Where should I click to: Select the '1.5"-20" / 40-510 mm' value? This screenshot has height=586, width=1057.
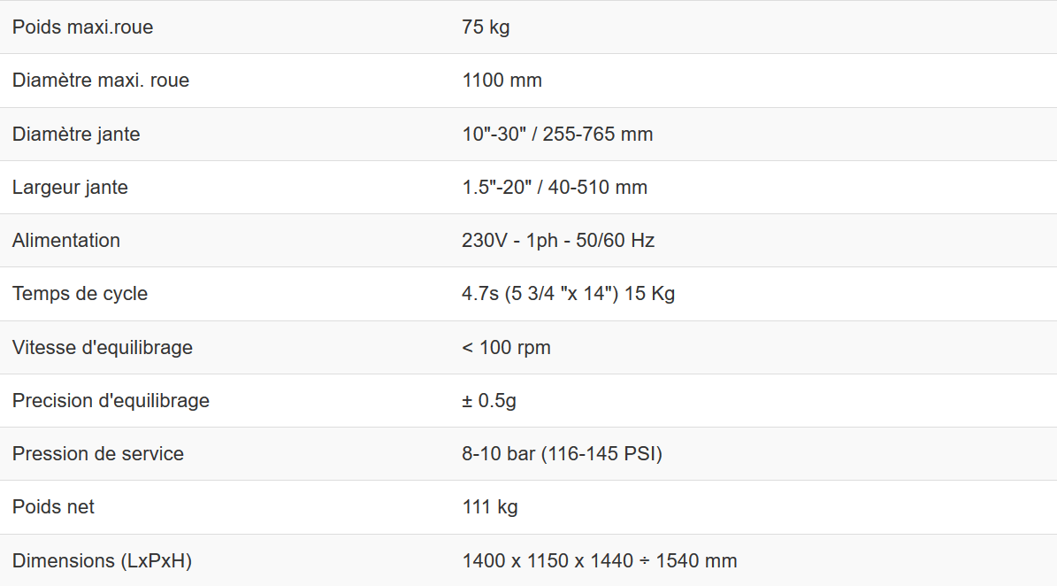pos(555,188)
